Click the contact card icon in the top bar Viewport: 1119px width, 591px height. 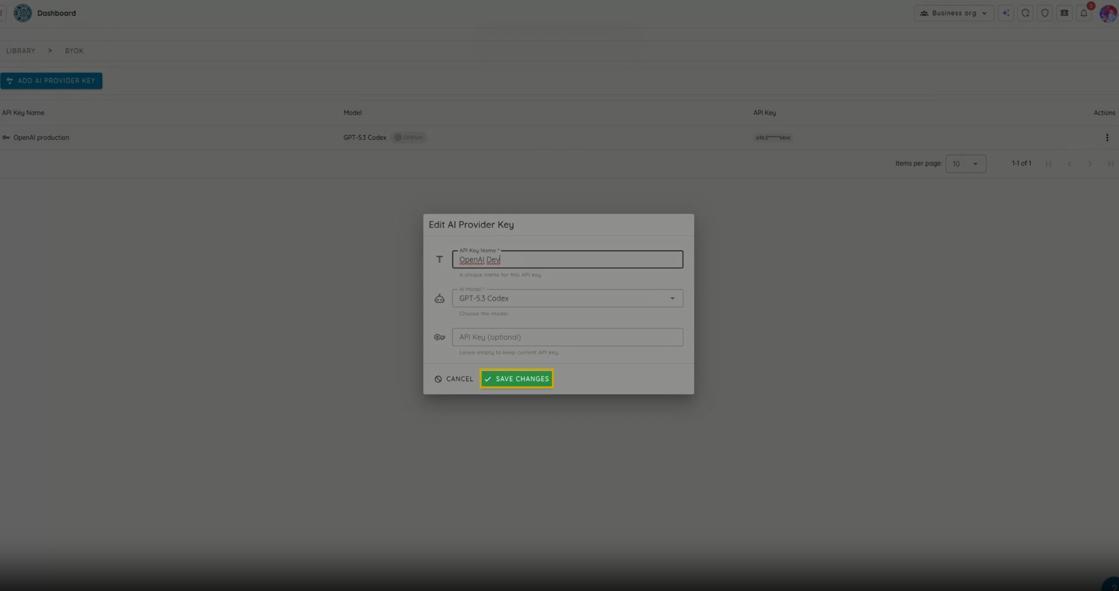[1064, 13]
